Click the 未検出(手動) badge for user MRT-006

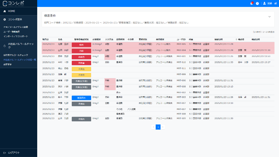pos(81,81)
